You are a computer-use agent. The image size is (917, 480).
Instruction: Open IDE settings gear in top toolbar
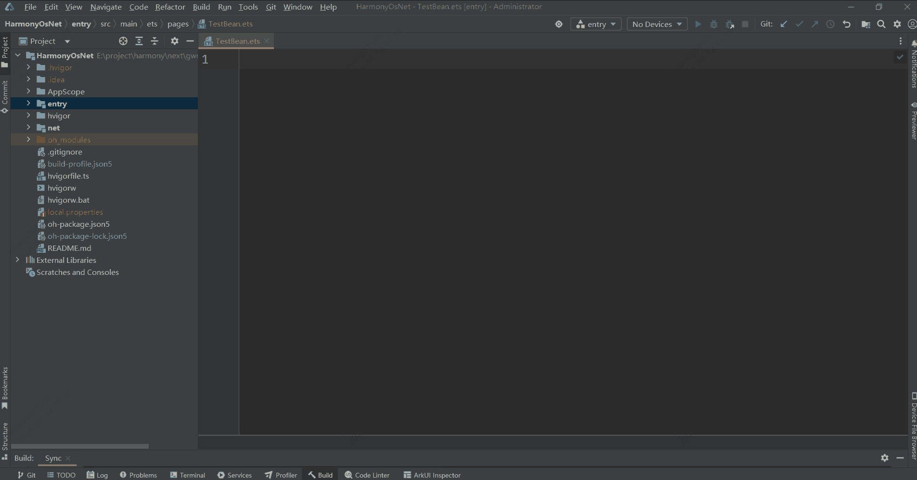(x=897, y=24)
